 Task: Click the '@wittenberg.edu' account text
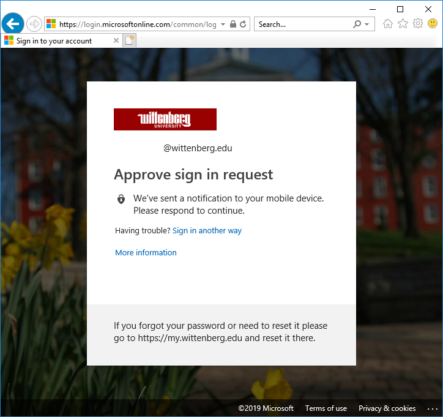coord(198,148)
